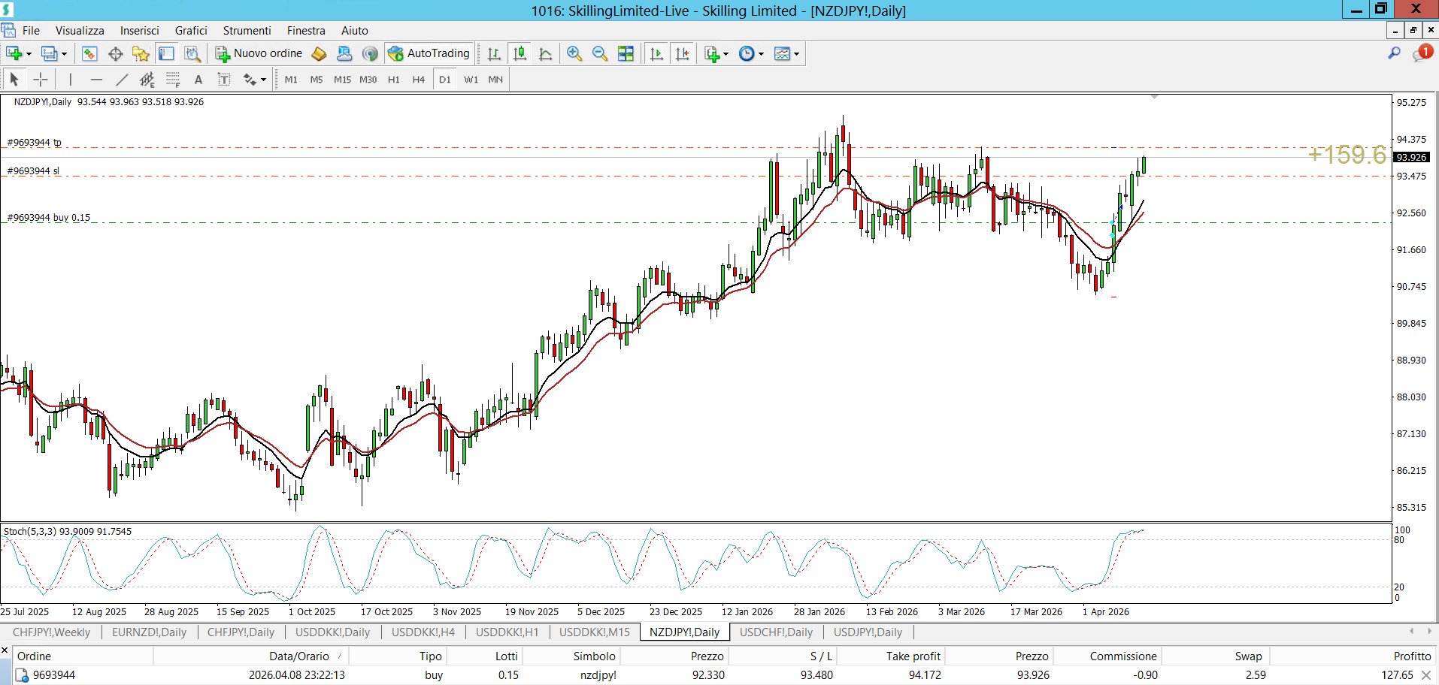
Task: Select the trendline drawing tool
Action: [122, 80]
